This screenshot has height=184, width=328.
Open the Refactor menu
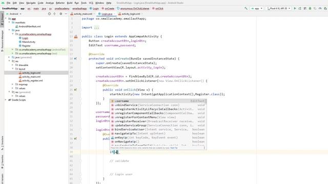click(60, 3)
